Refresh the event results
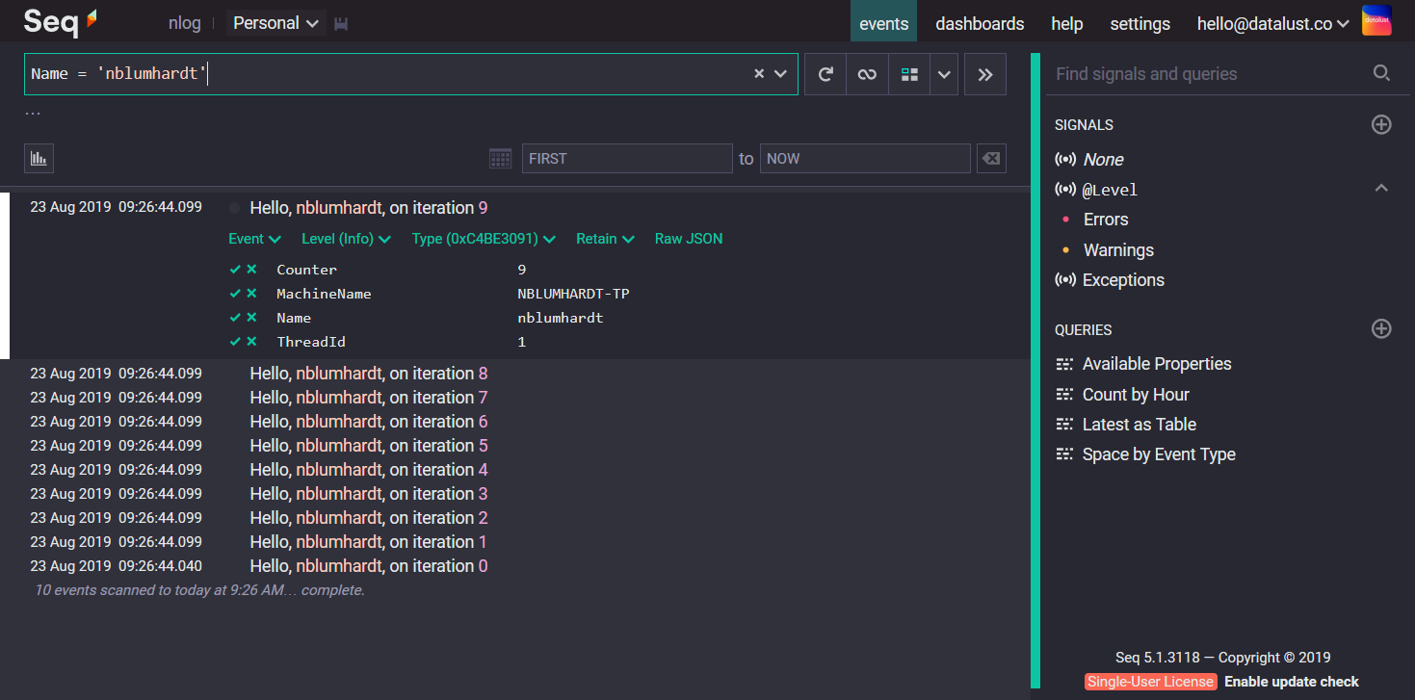 [825, 74]
